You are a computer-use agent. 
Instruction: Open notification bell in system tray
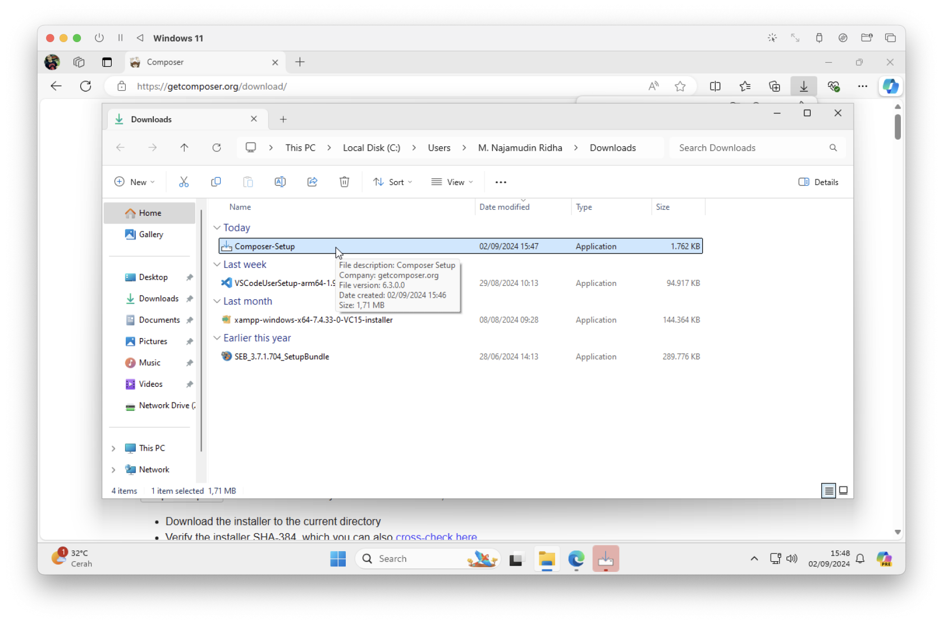[x=860, y=558]
